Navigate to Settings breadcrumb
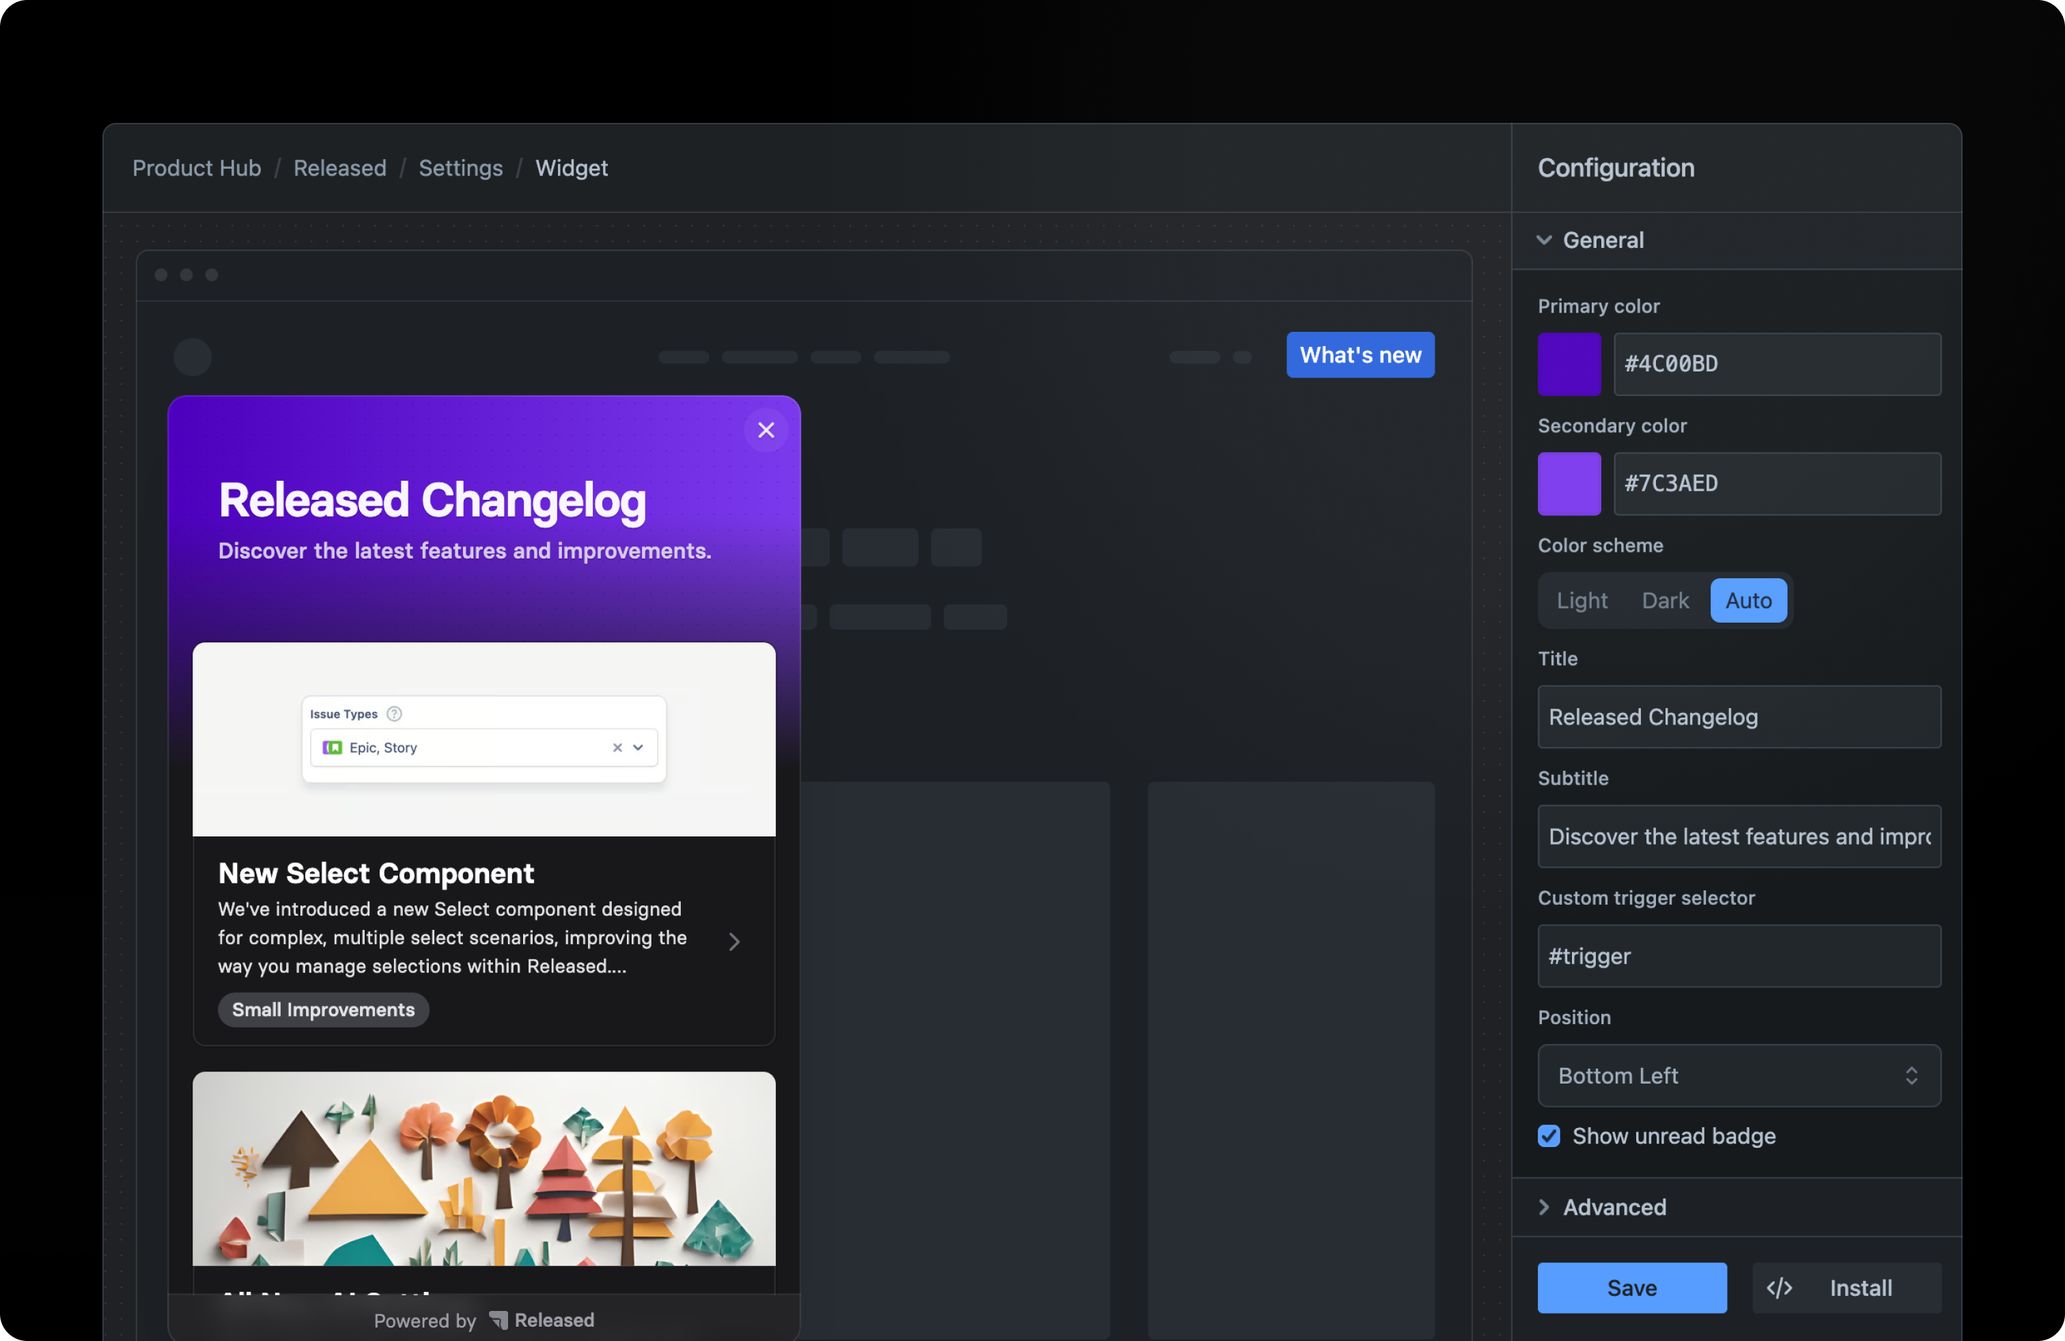The image size is (2065, 1341). click(460, 168)
